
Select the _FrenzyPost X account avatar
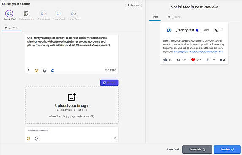pyautogui.click(x=9, y=13)
